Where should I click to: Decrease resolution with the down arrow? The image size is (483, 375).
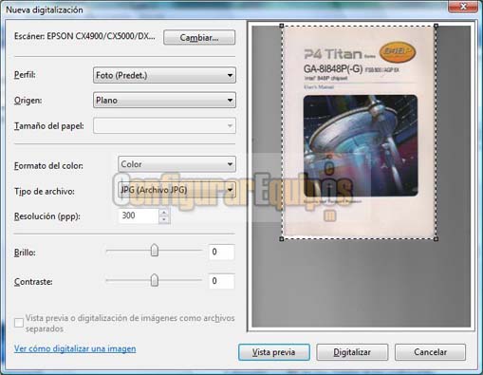pyautogui.click(x=164, y=219)
